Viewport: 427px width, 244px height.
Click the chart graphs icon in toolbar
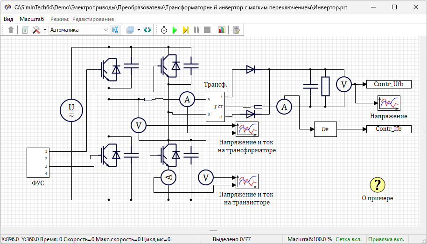point(221,30)
